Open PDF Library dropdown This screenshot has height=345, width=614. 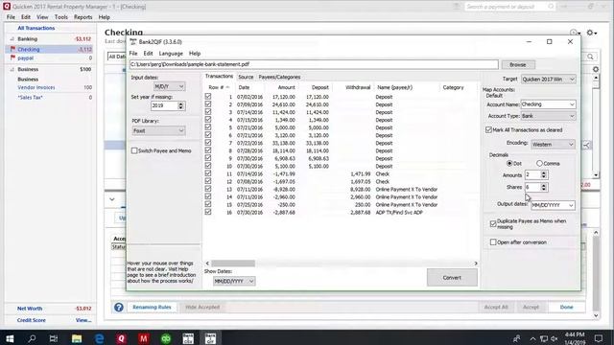(x=158, y=130)
